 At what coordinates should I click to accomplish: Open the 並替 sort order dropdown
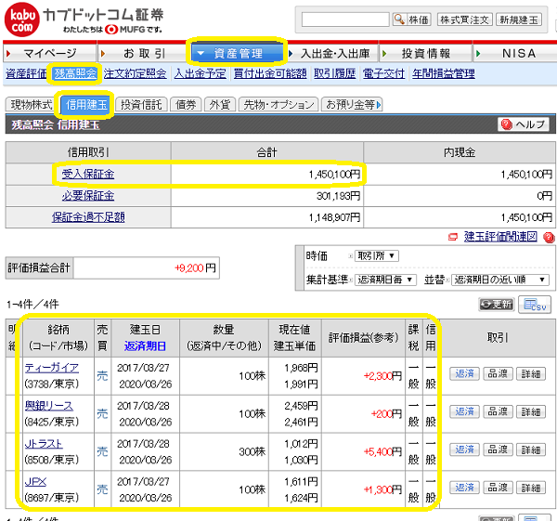pos(500,280)
